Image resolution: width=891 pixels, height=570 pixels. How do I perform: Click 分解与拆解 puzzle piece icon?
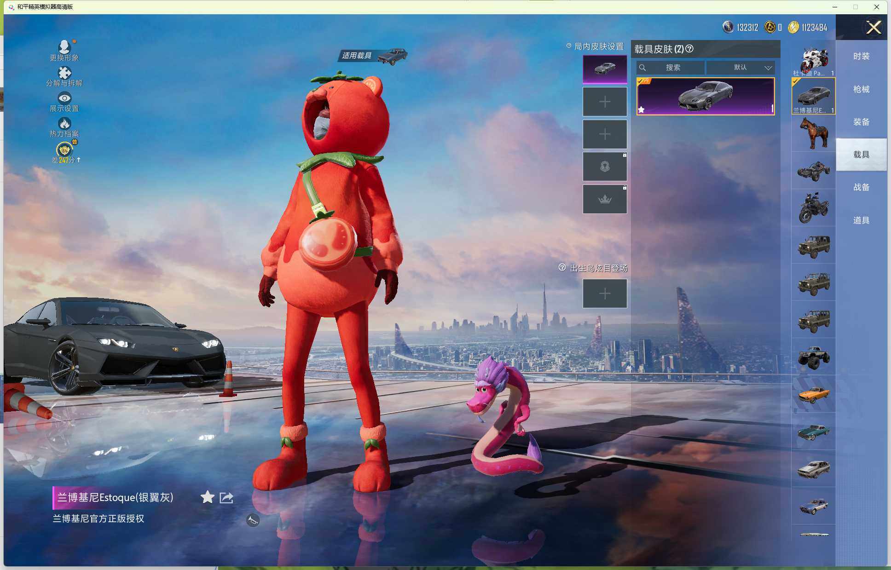pyautogui.click(x=64, y=73)
